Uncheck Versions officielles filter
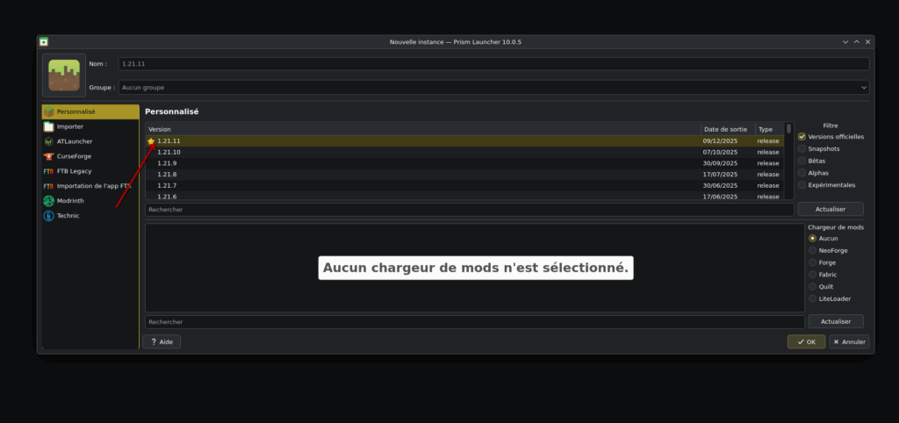Viewport: 899px width, 423px height. coord(802,137)
